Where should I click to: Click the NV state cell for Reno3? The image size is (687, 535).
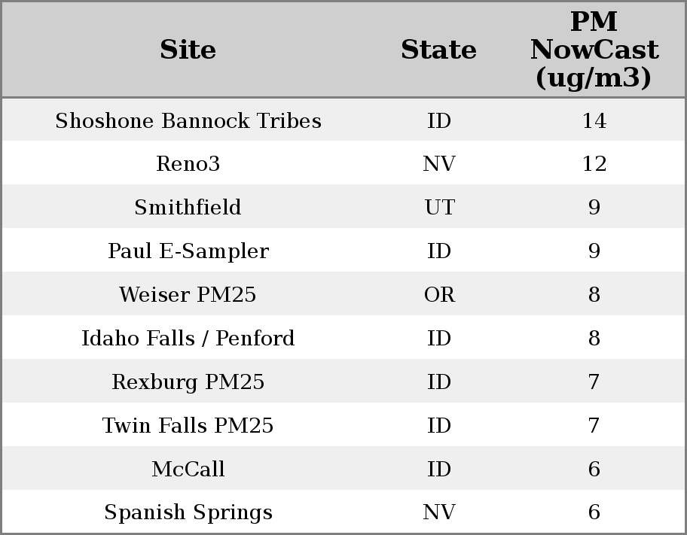pyautogui.click(x=439, y=164)
